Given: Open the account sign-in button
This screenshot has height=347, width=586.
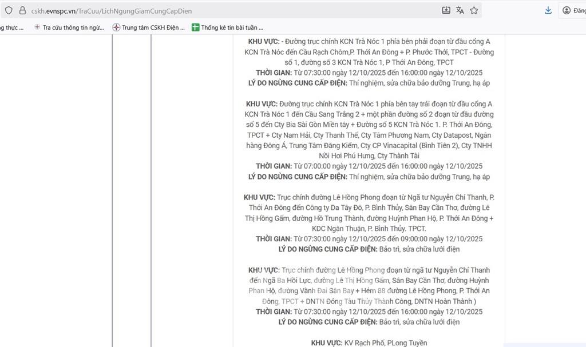Looking at the screenshot, I should pyautogui.click(x=572, y=10).
